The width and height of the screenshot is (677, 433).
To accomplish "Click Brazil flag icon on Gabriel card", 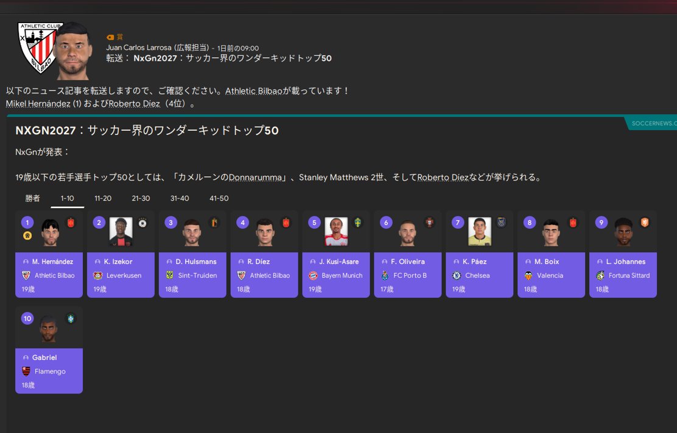I will coord(71,319).
